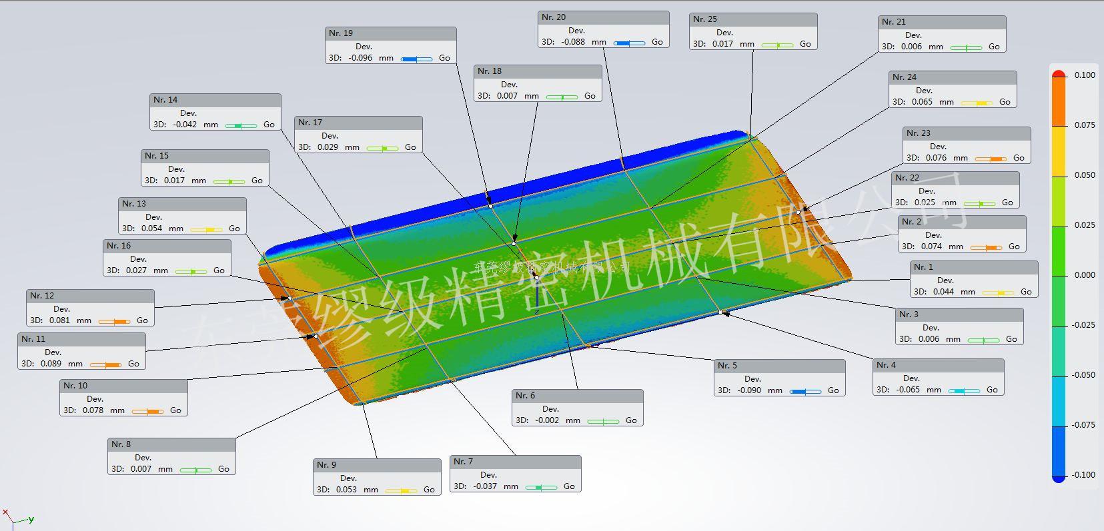
Task: Click the orange tolerance bar in label Nr. 12
Action: (114, 321)
